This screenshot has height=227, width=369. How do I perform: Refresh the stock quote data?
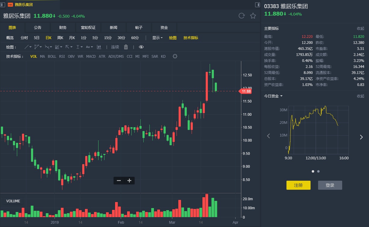click(x=241, y=16)
